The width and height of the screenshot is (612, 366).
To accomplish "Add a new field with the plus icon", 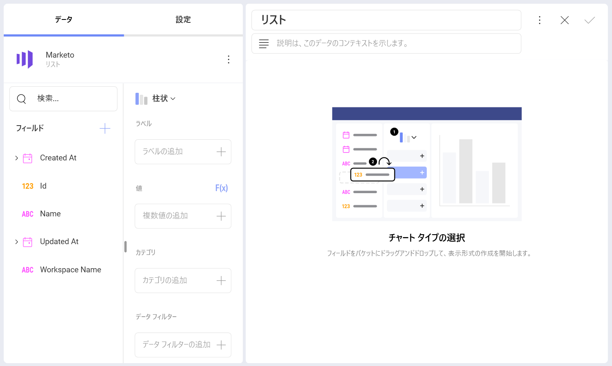I will pyautogui.click(x=105, y=128).
